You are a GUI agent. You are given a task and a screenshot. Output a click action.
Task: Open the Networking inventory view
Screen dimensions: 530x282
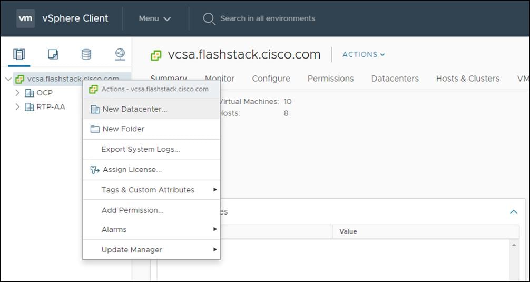point(120,54)
